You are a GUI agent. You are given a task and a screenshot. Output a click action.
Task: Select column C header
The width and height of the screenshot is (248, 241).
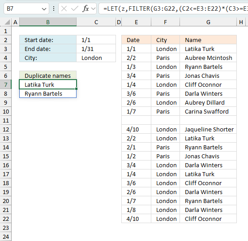point(96,22)
